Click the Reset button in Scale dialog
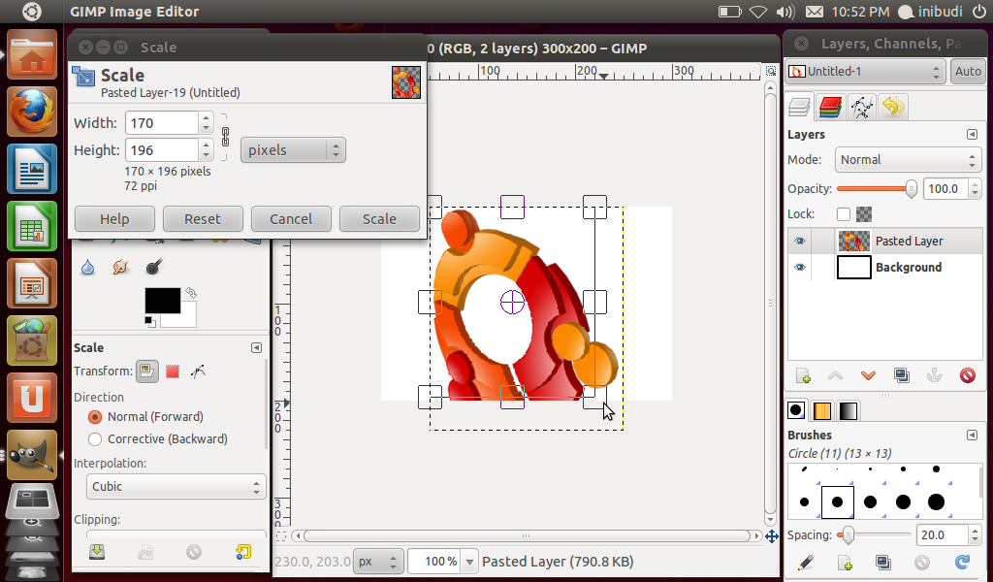The width and height of the screenshot is (993, 582). pos(203,219)
